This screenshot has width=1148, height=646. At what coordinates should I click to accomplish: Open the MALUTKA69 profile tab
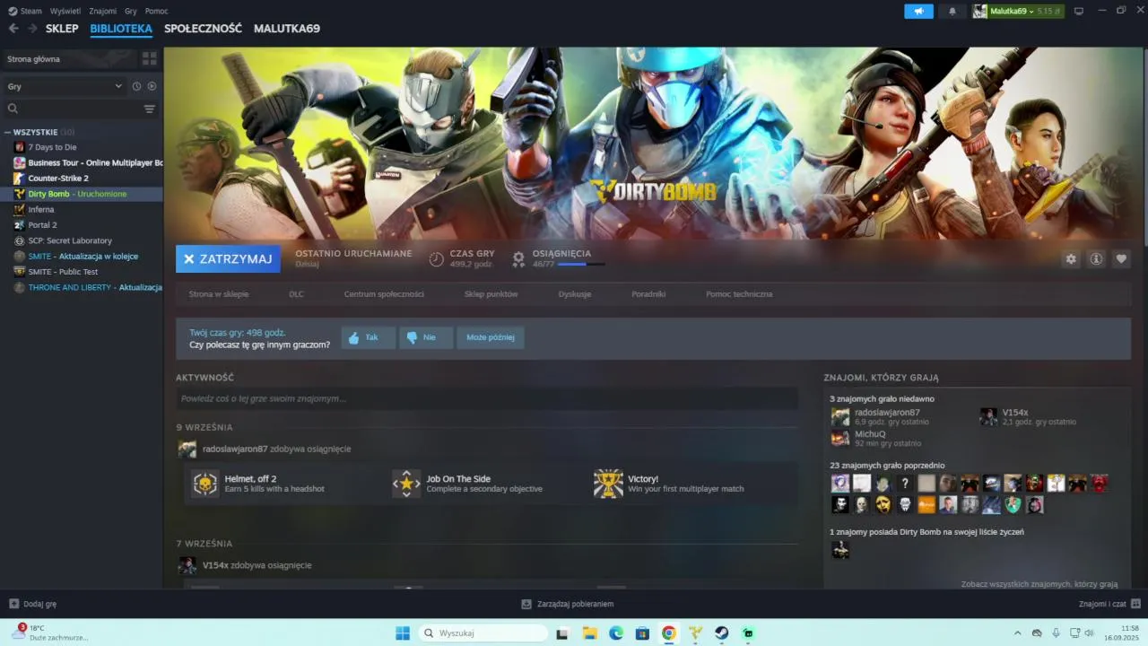287,29
